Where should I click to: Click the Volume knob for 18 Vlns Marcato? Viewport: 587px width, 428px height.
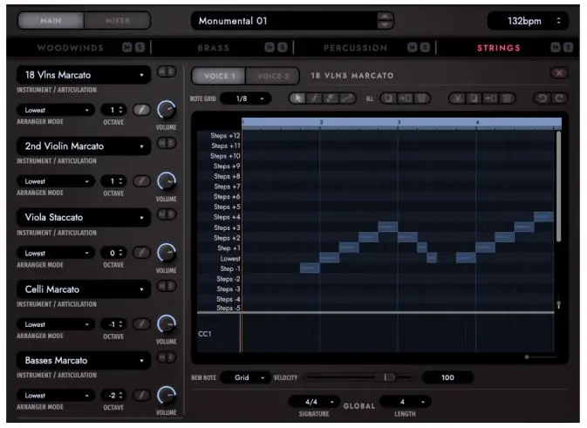coord(167,110)
